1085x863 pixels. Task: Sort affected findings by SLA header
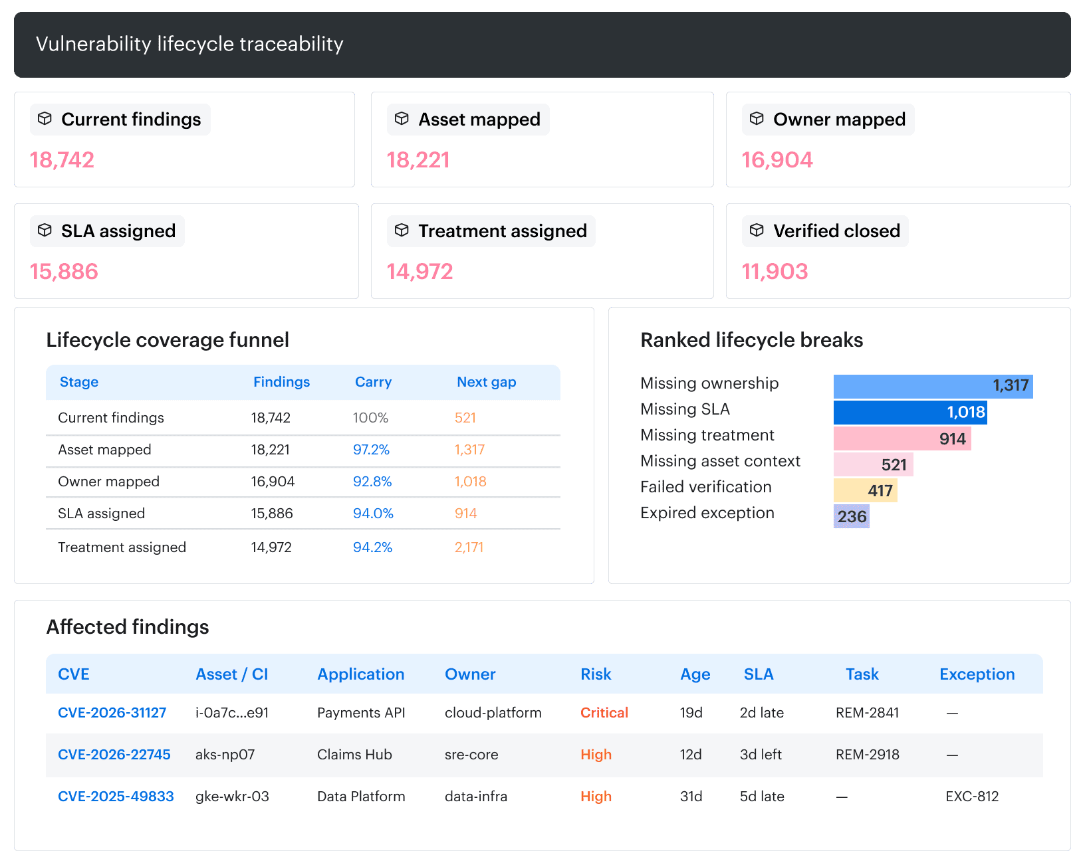pos(759,674)
